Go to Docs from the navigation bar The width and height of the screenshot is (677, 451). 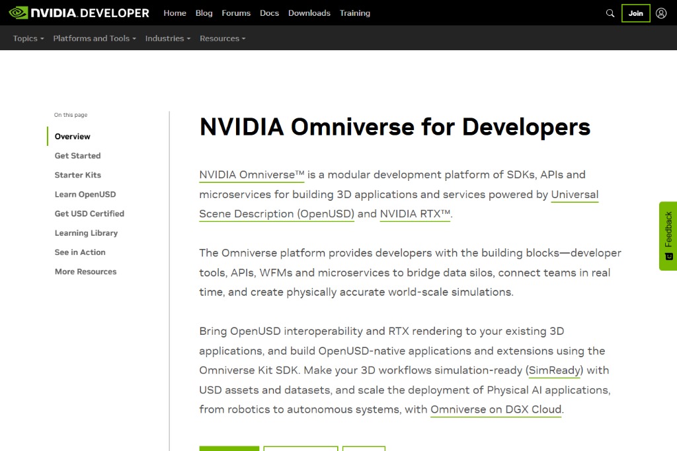tap(269, 13)
